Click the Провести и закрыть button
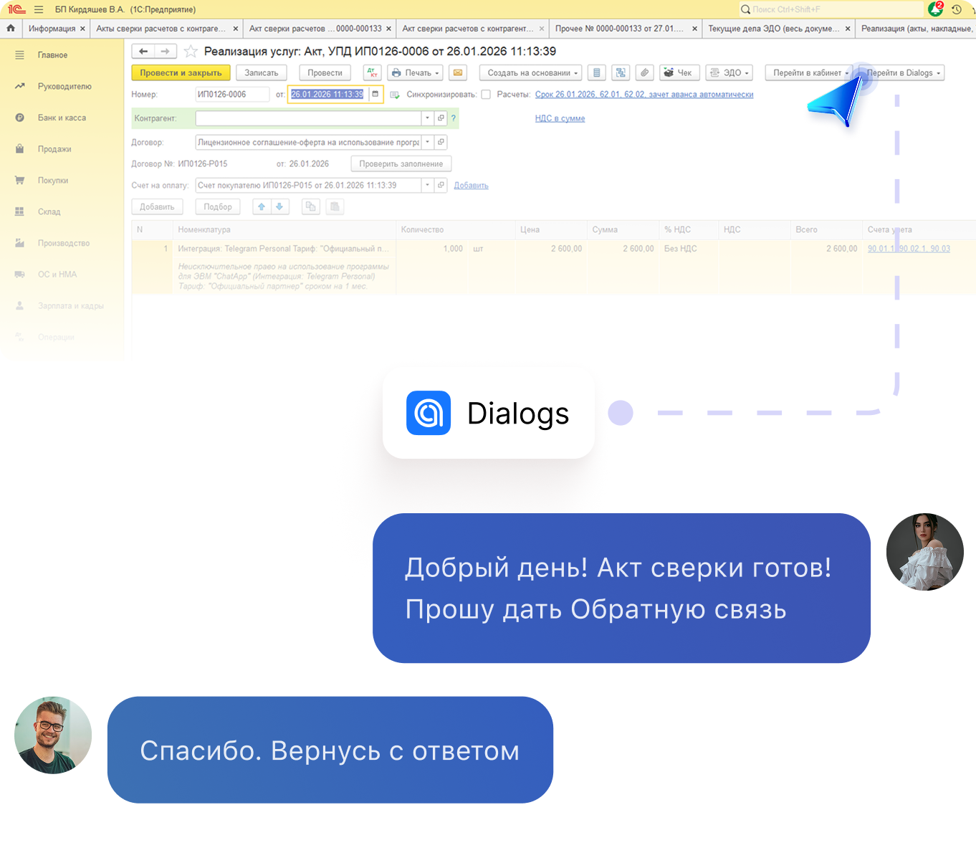Viewport: 976px width, 863px height. [181, 73]
